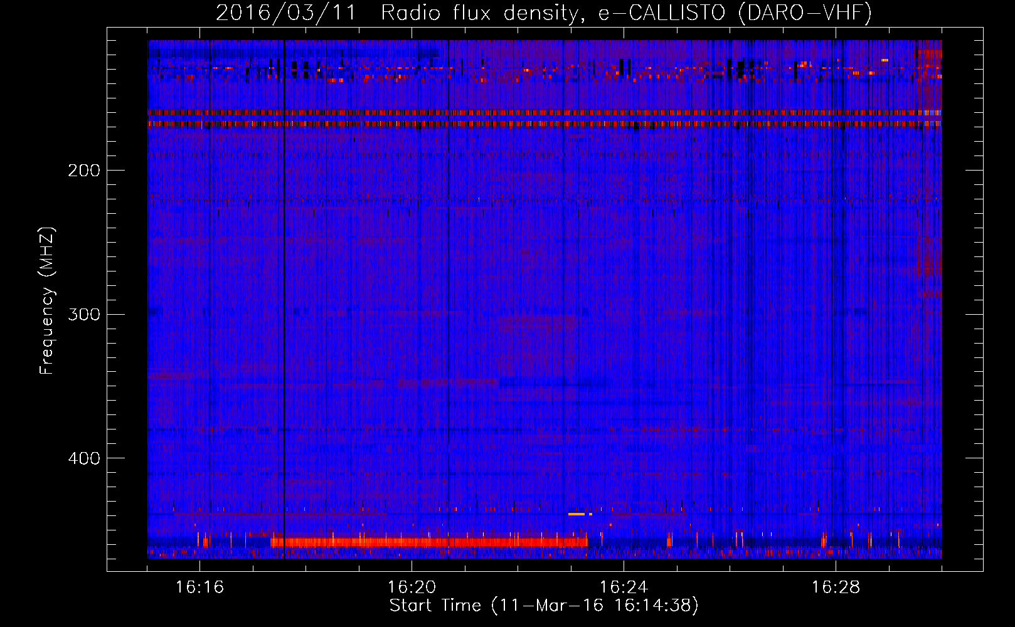
Task: Click the date '2016/03/11' in the title
Action: pos(285,13)
